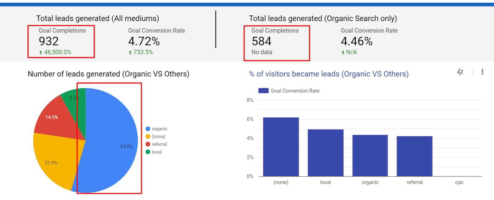Click the organic x-axis label

tap(370, 182)
